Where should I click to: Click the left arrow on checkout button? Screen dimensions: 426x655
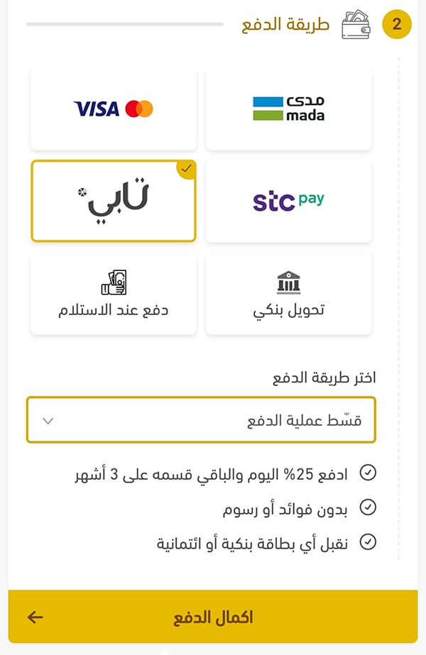pos(35,617)
